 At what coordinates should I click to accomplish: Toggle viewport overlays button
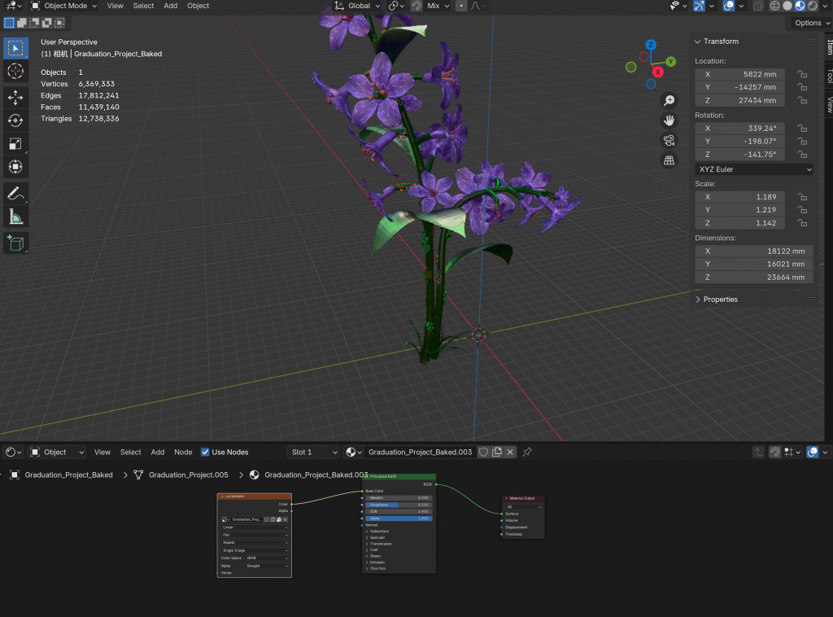[729, 6]
